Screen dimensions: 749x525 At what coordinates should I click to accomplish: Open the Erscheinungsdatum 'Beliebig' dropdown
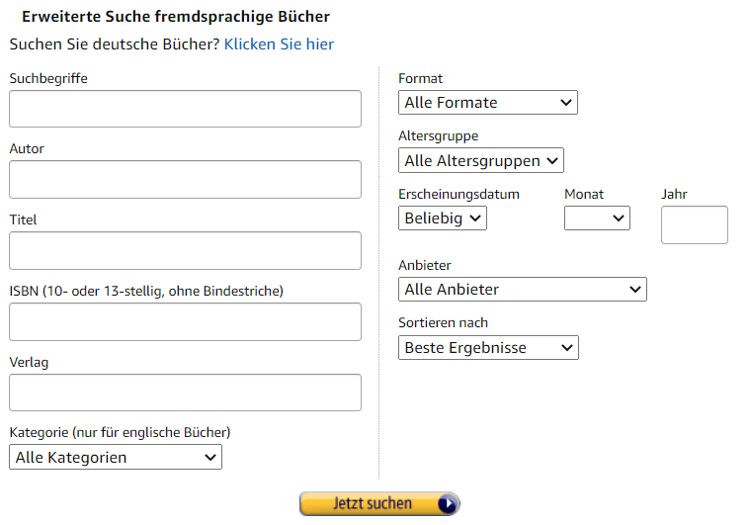(x=443, y=219)
